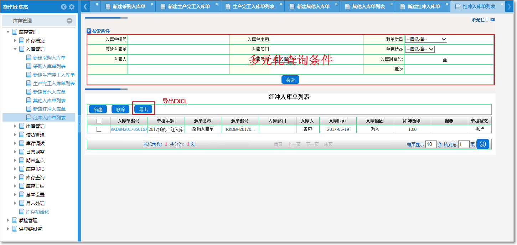Switch to the 生产完工入库单列表 tab
The width and height of the screenshot is (517, 245).
pyautogui.click(x=253, y=6)
